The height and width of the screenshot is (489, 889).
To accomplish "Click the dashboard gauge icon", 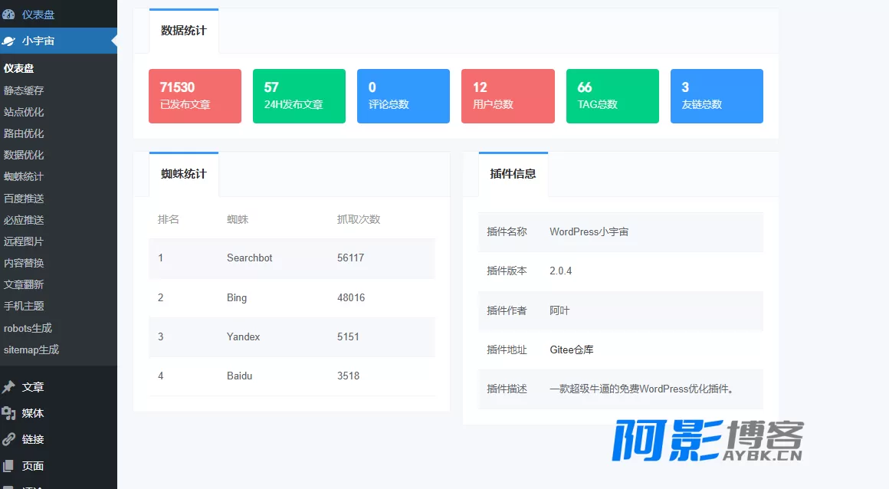I will point(8,15).
